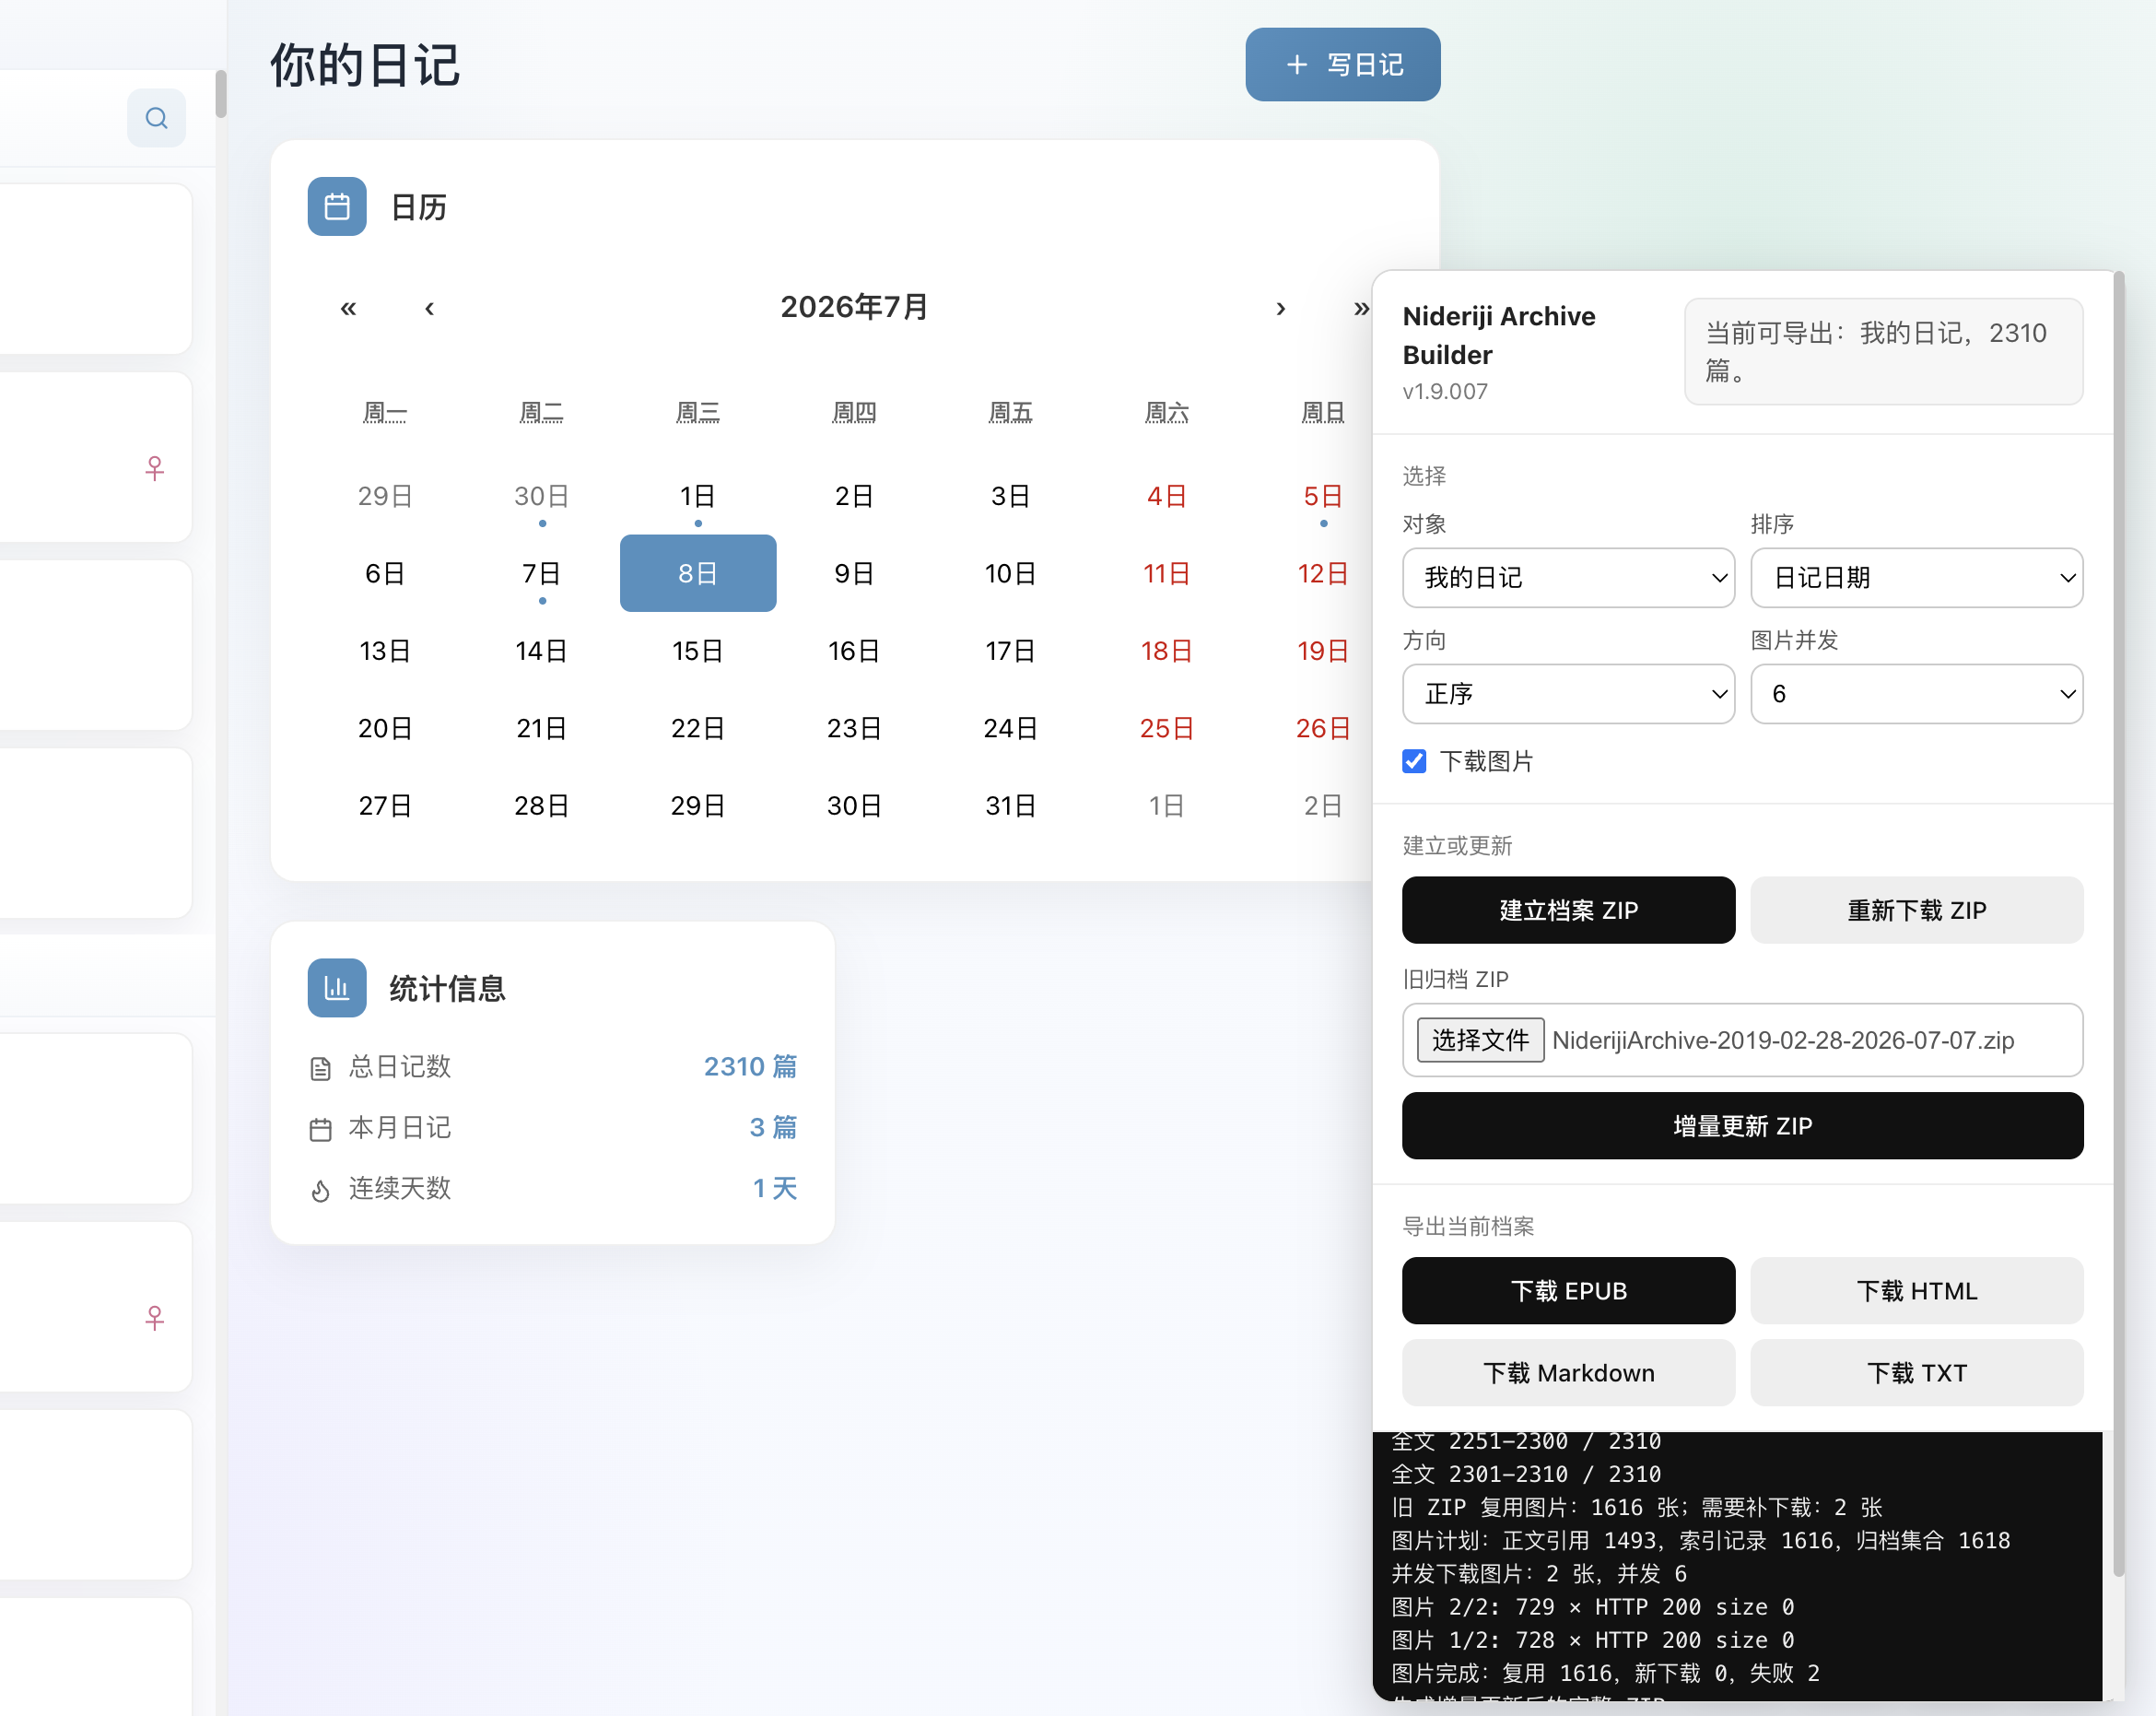This screenshot has width=2156, height=1716.
Task: Select grayed 2日 of August
Action: point(1322,806)
